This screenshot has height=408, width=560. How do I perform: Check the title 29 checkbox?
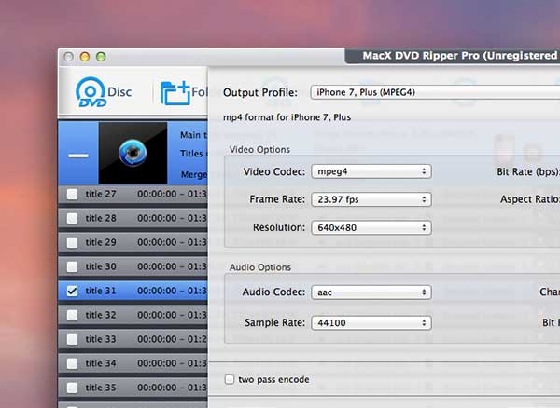[x=72, y=242]
